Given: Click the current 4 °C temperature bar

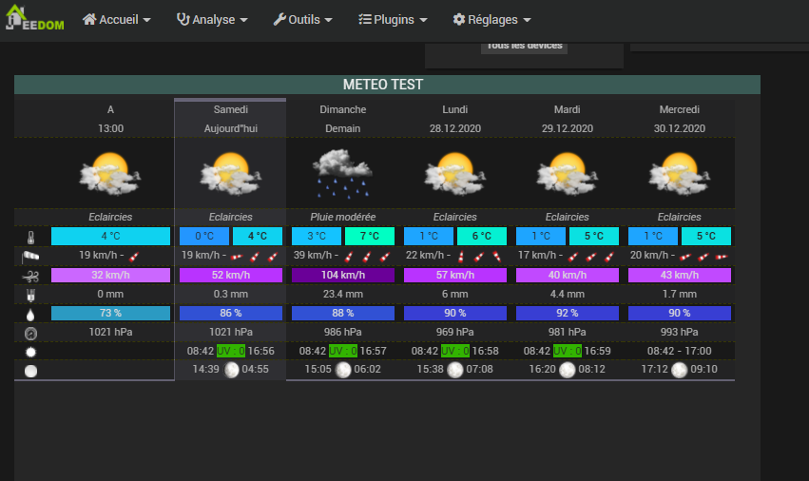Looking at the screenshot, I should point(110,236).
